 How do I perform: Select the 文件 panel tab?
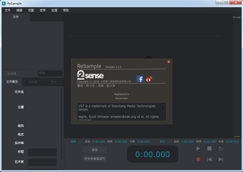[16, 17]
